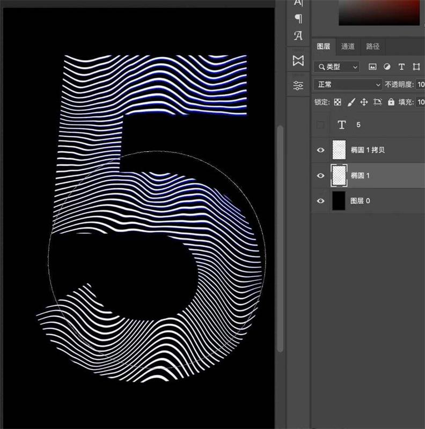
Task: Switch to the 图层 tab
Action: (324, 46)
